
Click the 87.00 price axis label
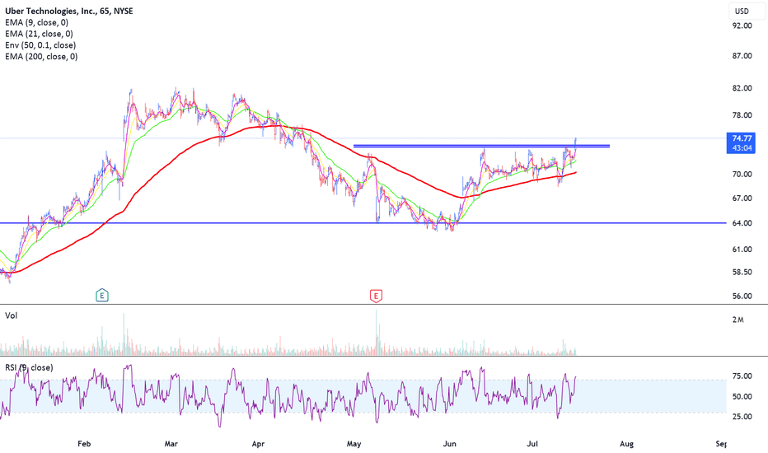(x=742, y=56)
